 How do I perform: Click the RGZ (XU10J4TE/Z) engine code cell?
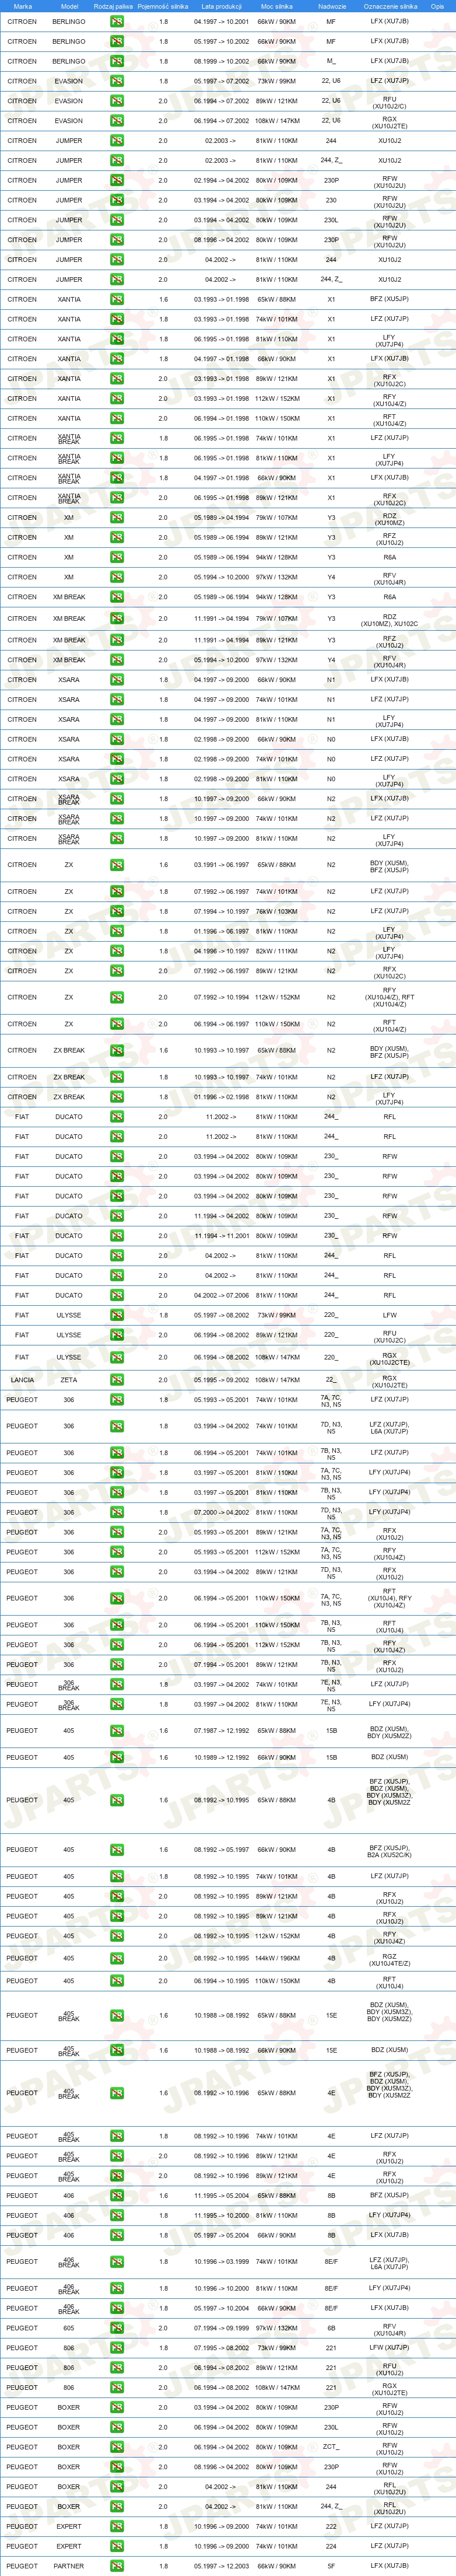tap(390, 1959)
